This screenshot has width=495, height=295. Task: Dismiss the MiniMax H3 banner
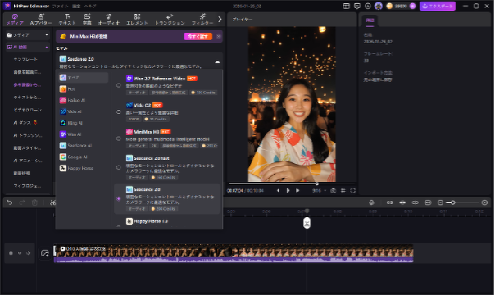[219, 36]
